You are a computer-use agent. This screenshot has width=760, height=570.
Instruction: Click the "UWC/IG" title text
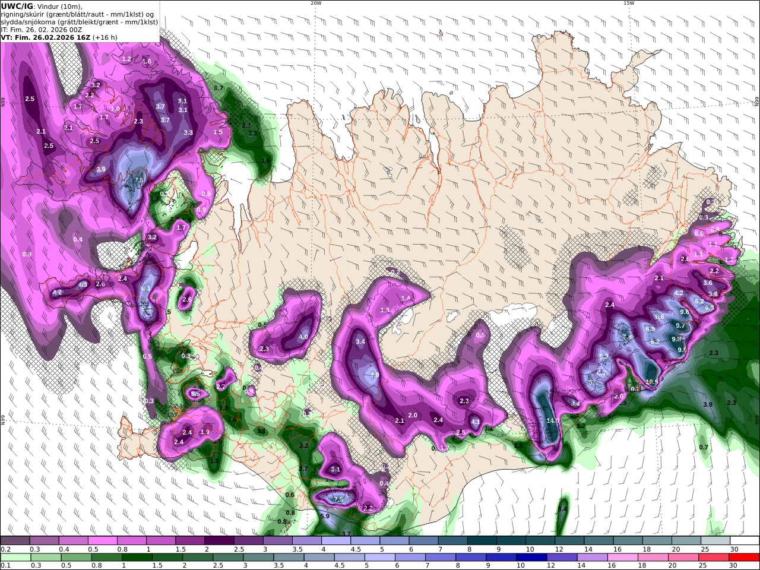[17, 6]
